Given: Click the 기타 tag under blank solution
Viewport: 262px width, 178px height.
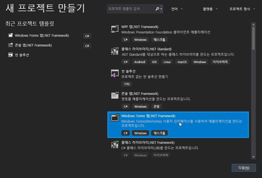Looking at the screenshot, I should [x=127, y=84].
